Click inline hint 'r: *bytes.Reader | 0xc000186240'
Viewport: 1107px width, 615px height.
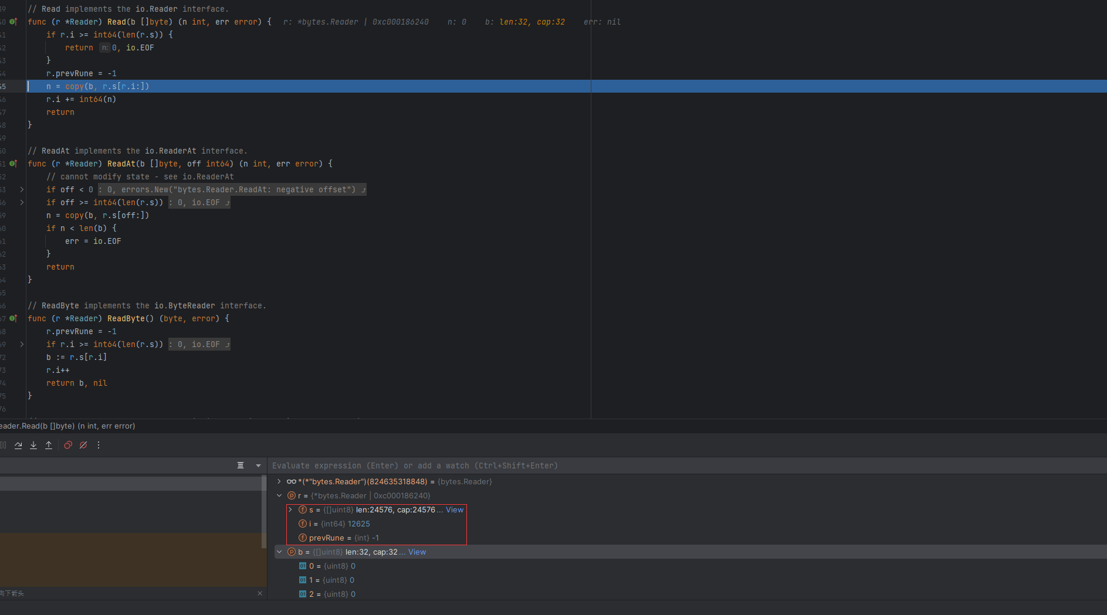pyautogui.click(x=356, y=22)
